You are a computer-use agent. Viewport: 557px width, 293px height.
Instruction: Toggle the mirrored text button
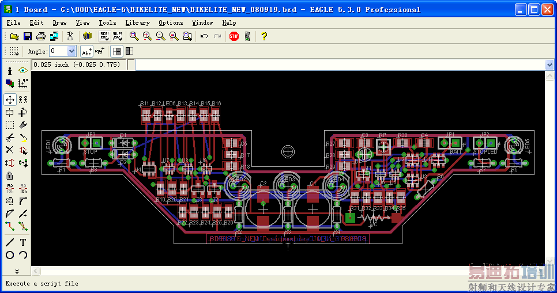(99, 51)
